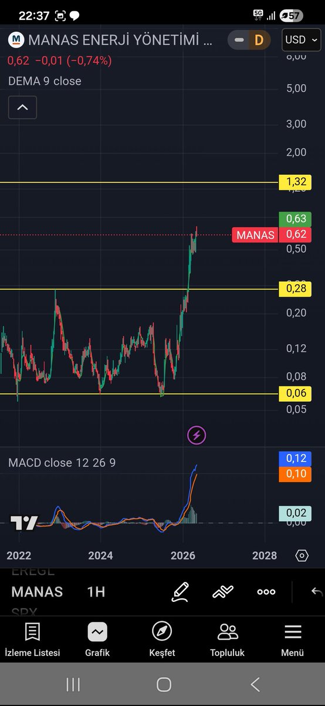Collapse the indicator legend with chevron button
The width and height of the screenshot is (325, 706).
[22, 107]
